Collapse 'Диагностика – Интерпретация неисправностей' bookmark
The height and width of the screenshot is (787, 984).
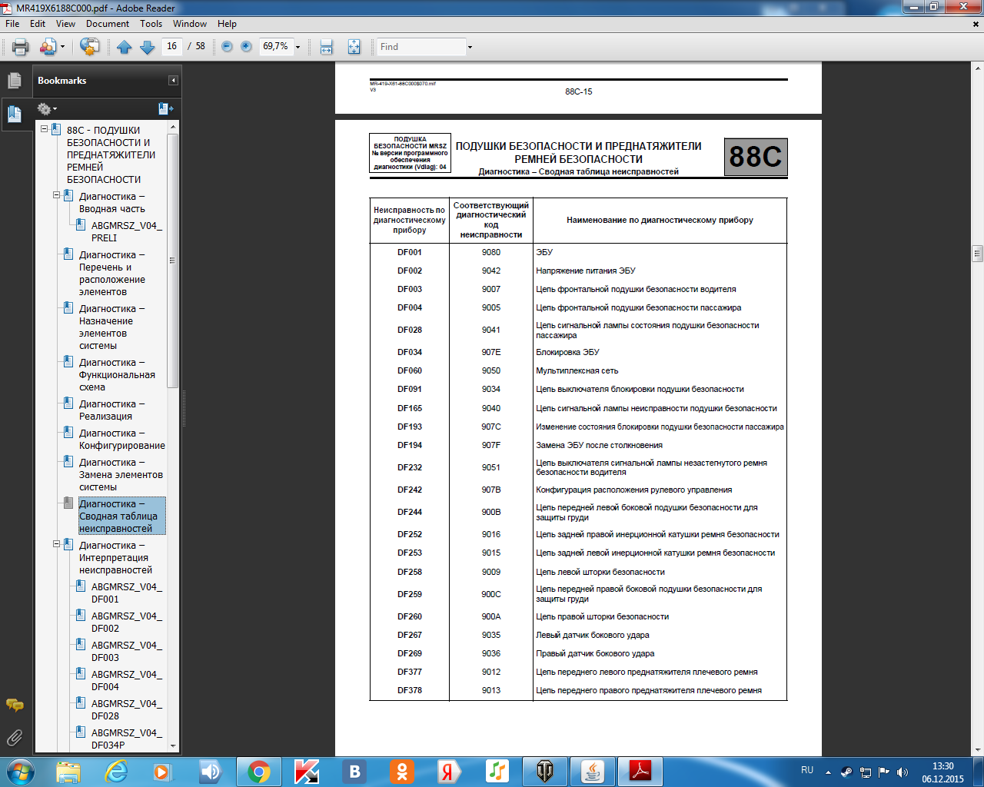pyautogui.click(x=56, y=545)
